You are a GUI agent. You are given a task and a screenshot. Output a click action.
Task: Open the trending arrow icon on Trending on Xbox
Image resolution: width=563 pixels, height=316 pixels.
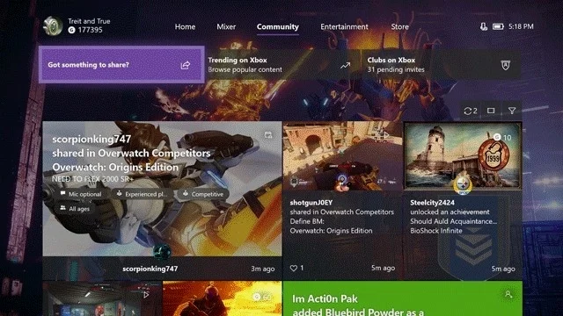tap(345, 65)
